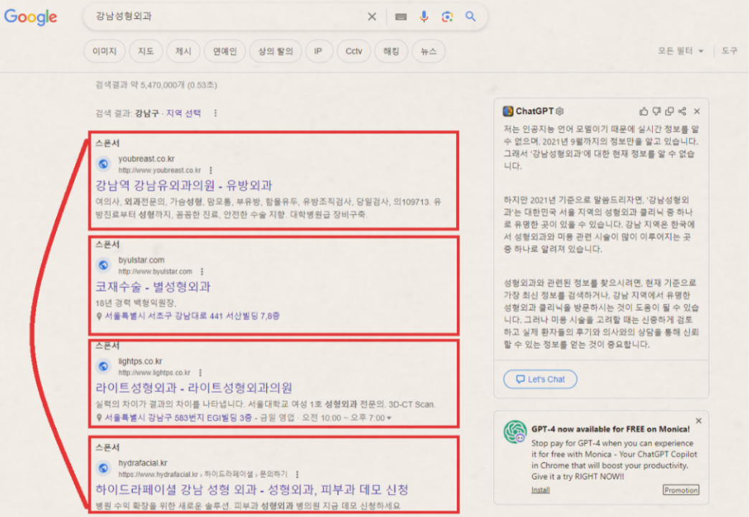Viewport: 749px width, 517px height.
Task: Open options menu for lightps.co.kr result
Action: tap(200, 373)
